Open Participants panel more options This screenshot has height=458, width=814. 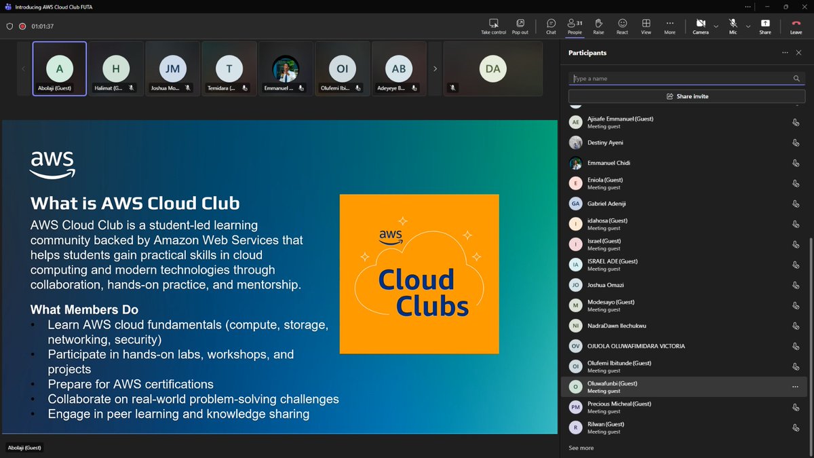click(785, 52)
